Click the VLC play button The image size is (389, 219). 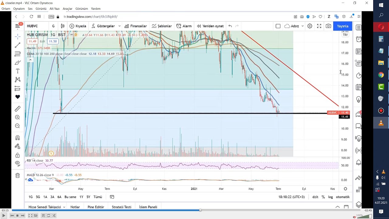(4, 216)
